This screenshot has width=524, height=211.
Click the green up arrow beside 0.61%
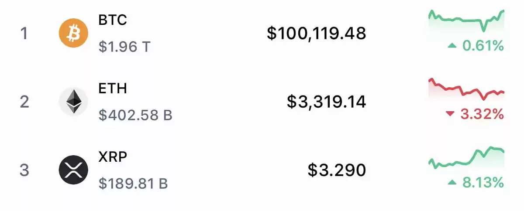coord(452,45)
